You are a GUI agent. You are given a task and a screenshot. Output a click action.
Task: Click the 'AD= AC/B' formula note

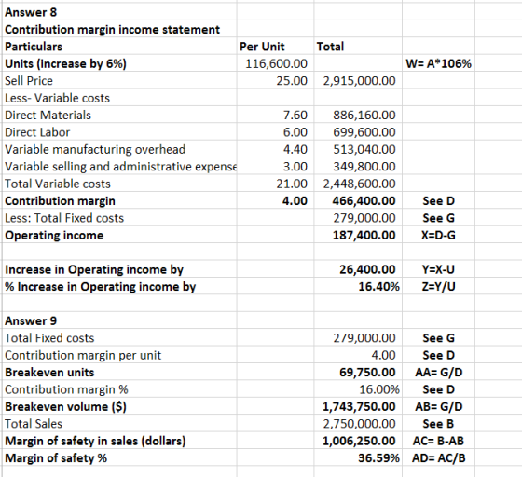point(438,458)
